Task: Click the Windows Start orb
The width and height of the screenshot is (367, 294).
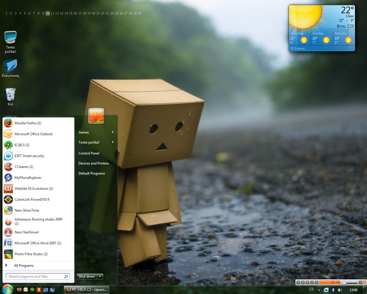Action: (7, 289)
